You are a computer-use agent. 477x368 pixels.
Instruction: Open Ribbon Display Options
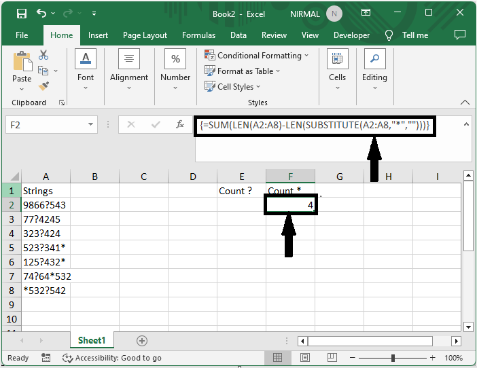(x=366, y=12)
